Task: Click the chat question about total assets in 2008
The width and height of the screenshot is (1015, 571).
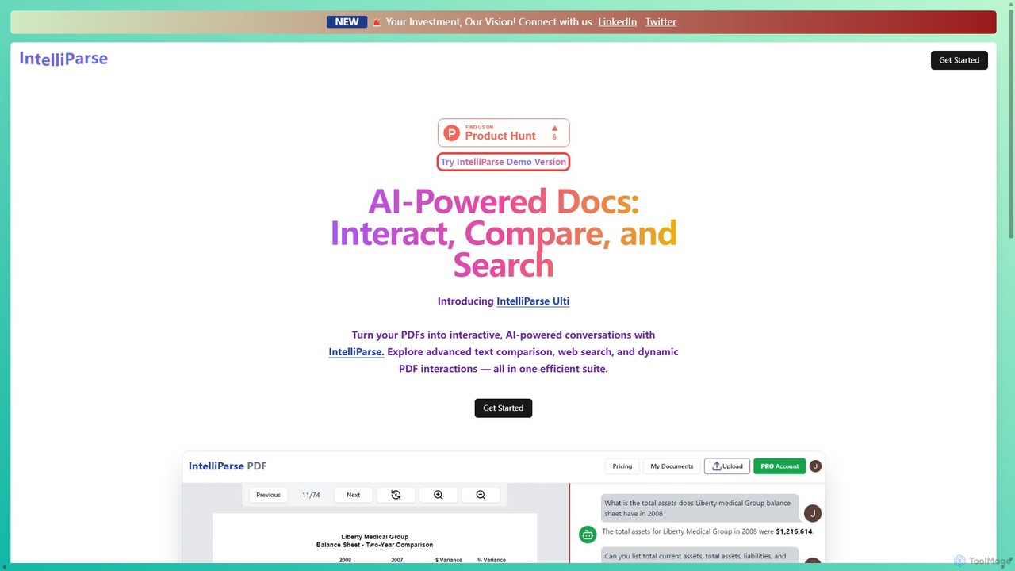Action: 699,508
